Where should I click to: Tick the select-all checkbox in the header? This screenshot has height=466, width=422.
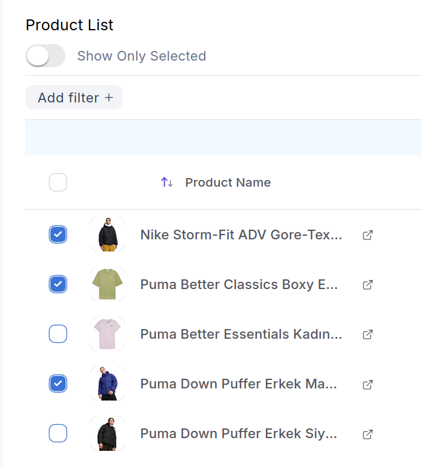click(x=58, y=182)
